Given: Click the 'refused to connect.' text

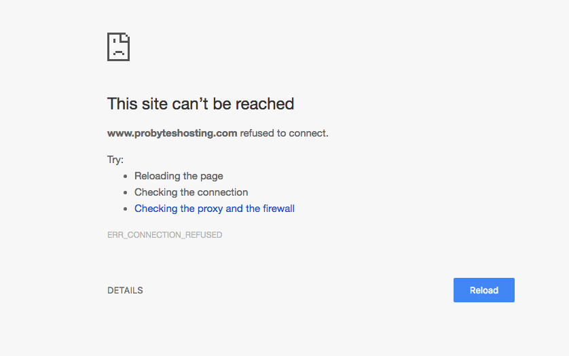Looking at the screenshot, I should coord(284,133).
